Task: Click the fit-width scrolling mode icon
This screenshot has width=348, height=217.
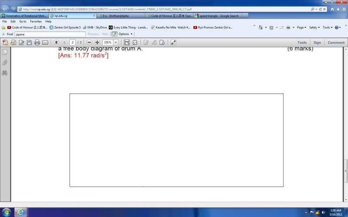Action: pyautogui.click(x=127, y=42)
